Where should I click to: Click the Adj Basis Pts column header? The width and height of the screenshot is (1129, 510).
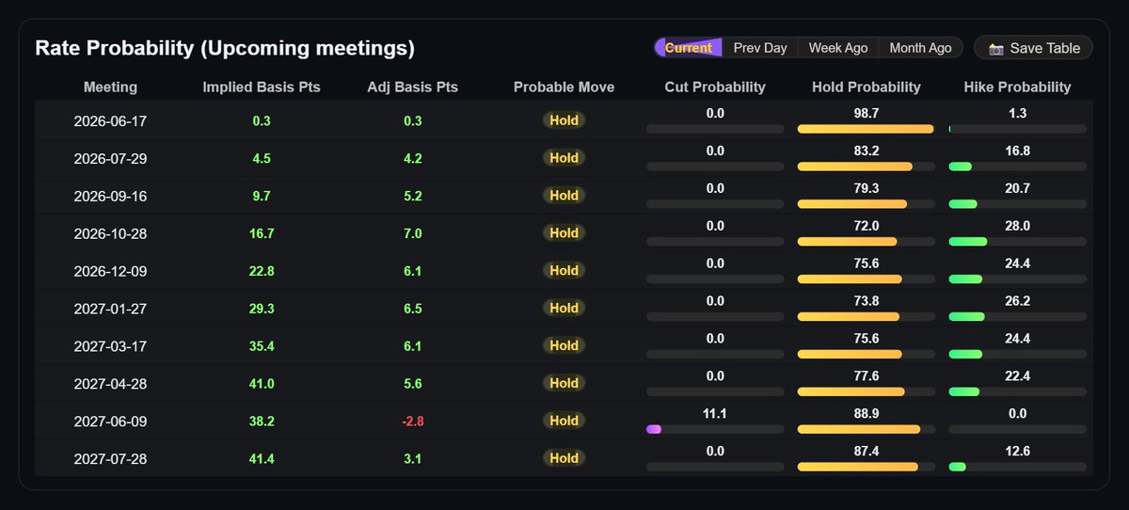(x=413, y=87)
